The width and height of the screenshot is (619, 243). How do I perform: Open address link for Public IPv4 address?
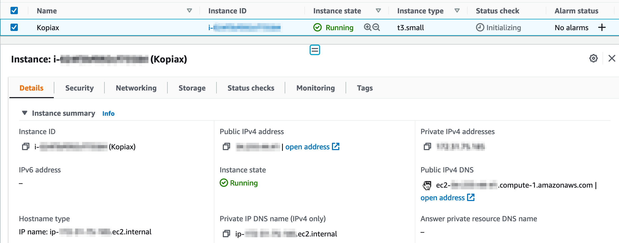point(312,147)
